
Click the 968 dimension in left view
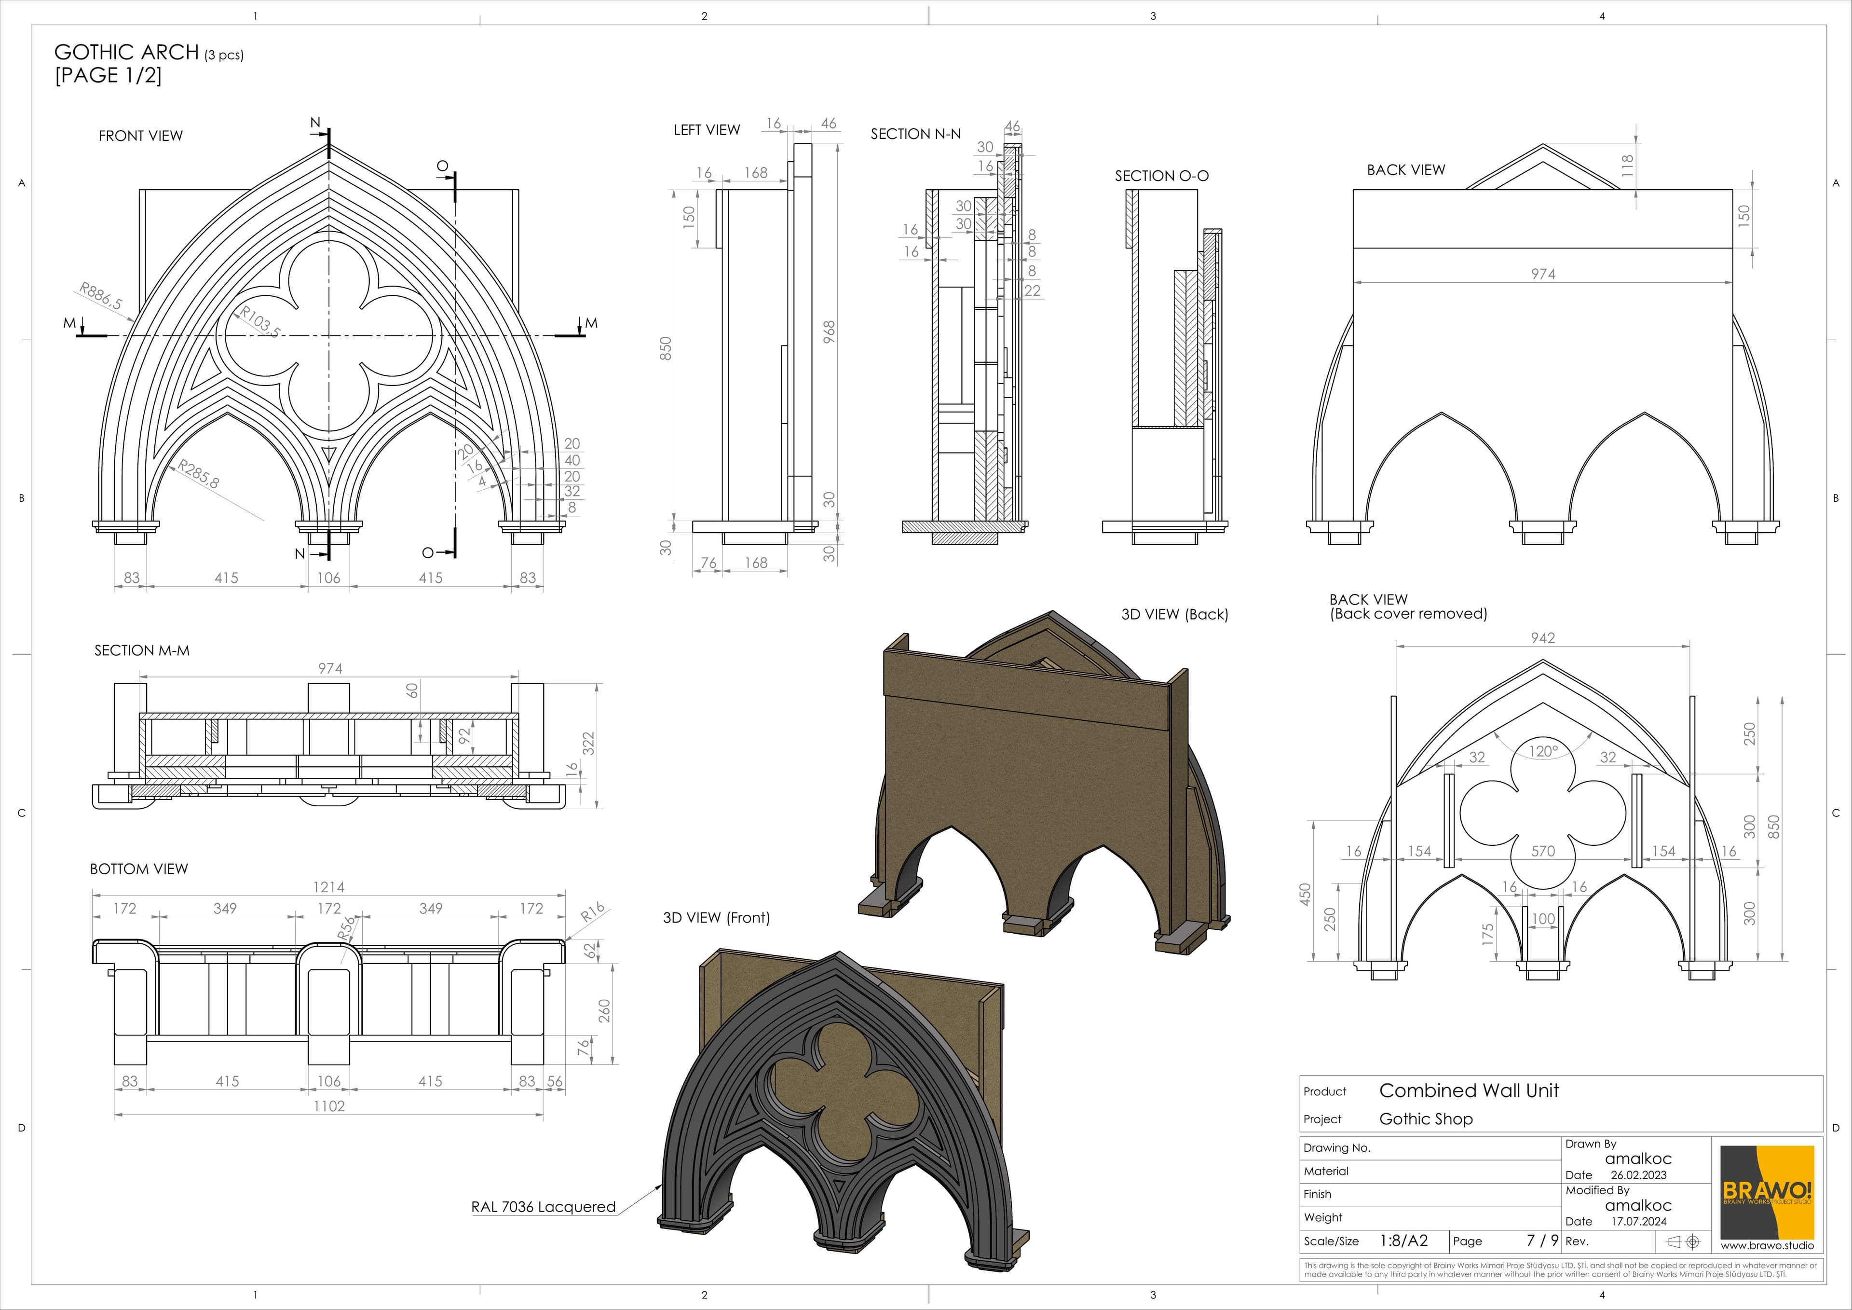[x=829, y=332]
